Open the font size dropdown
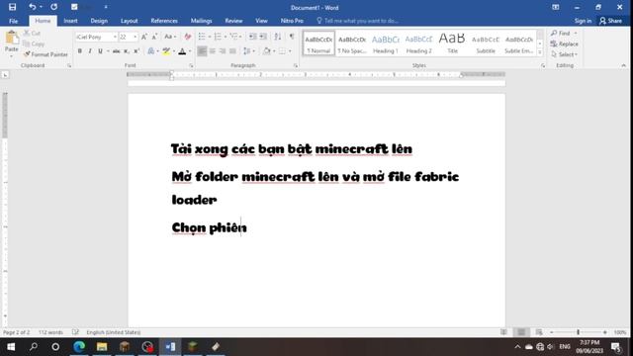Screen dimensions: 633x356 (x=136, y=37)
